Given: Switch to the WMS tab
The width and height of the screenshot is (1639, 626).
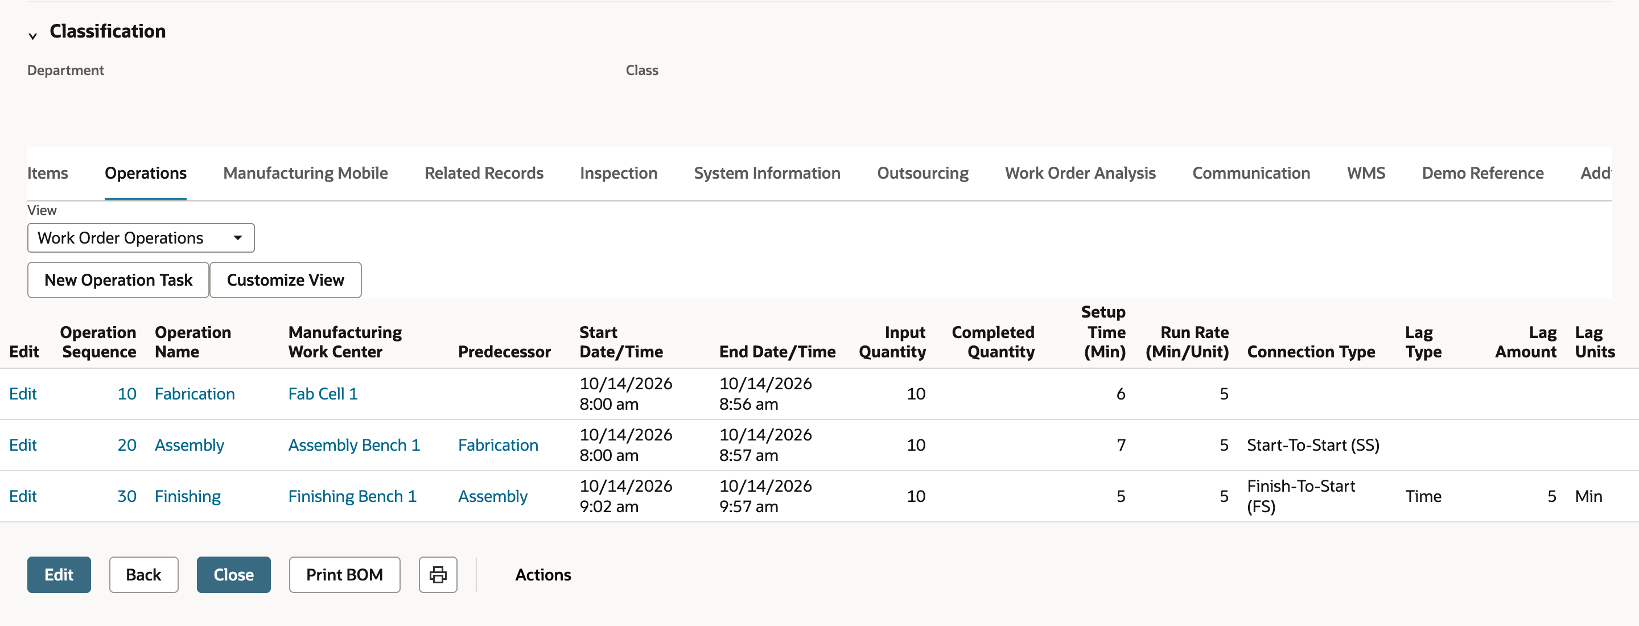Looking at the screenshot, I should pos(1366,173).
